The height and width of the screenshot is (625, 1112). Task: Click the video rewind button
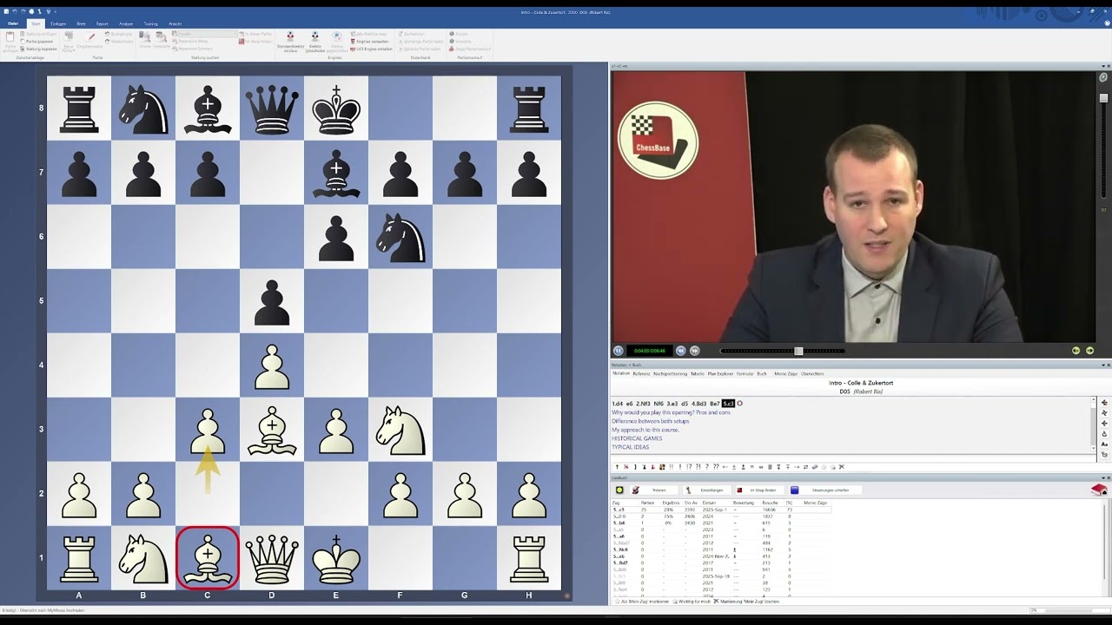click(681, 351)
